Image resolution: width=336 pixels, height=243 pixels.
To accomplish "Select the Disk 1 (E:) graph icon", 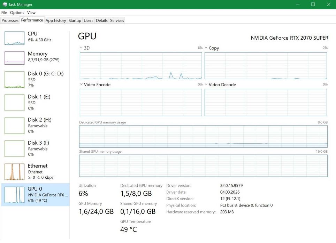I will 14,102.
